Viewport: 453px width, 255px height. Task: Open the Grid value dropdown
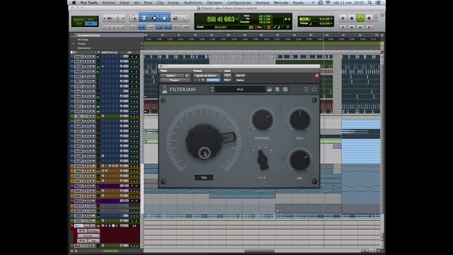pos(331,19)
